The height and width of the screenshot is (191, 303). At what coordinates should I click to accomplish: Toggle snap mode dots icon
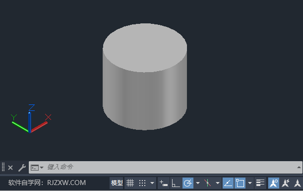pos(142,183)
